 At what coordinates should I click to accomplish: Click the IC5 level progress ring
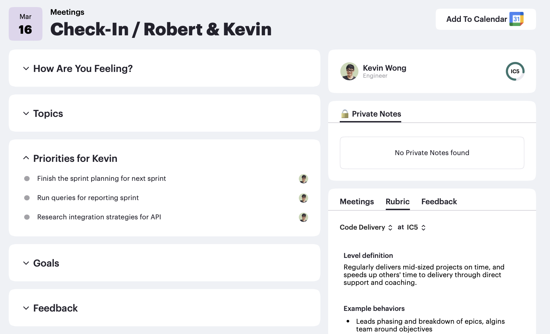click(x=515, y=71)
